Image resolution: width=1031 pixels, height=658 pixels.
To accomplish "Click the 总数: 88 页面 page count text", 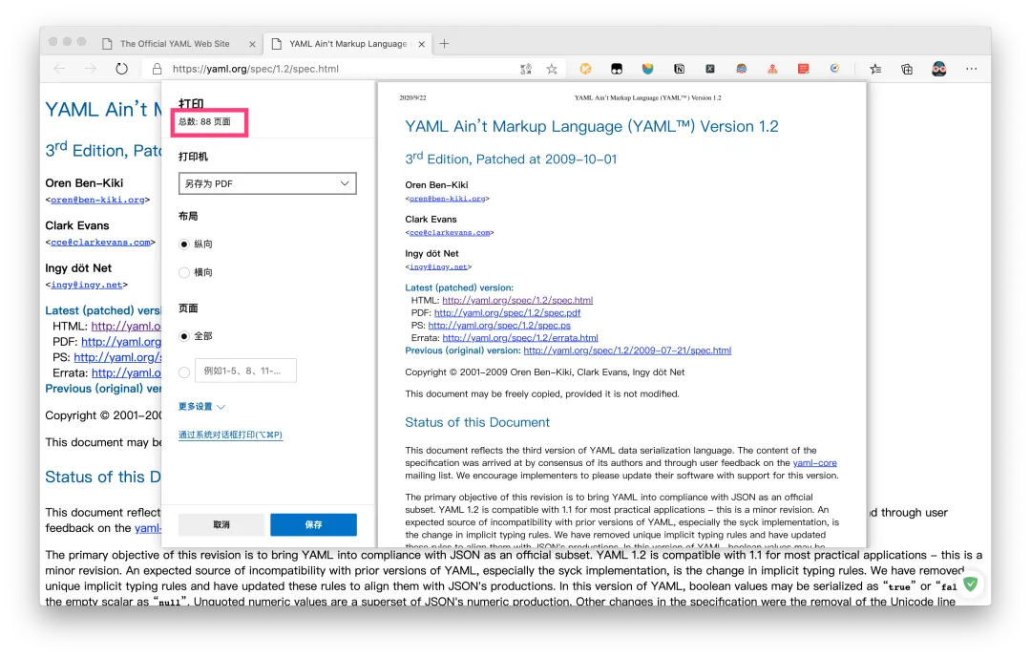I will 204,121.
